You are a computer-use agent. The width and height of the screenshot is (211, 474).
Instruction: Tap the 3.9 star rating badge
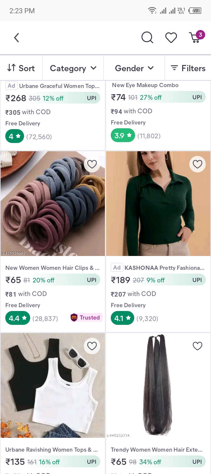coord(122,136)
